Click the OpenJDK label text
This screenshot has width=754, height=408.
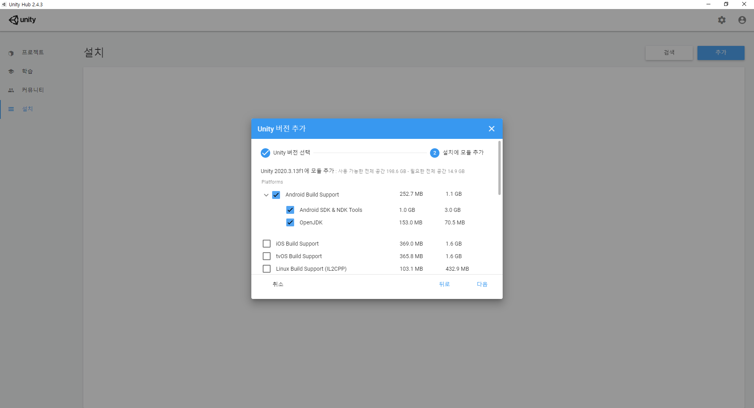(311, 222)
